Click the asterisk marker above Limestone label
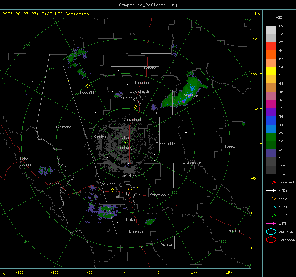Viewport: 296px width, 277px height. [x=62, y=124]
